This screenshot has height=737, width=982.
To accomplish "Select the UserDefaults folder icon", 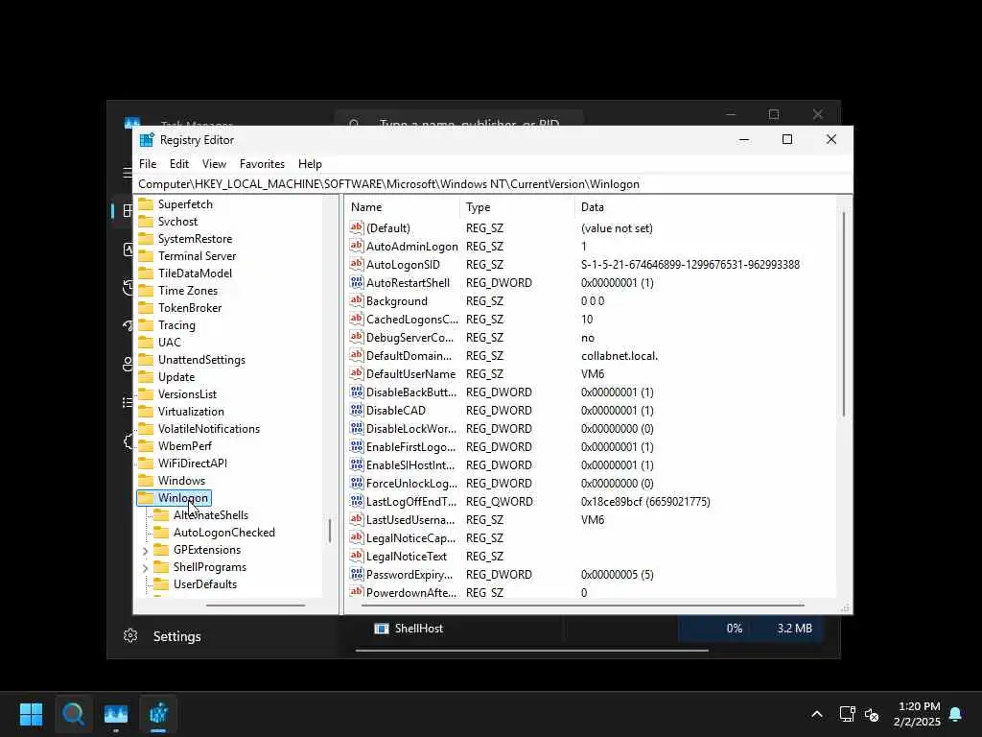I will point(161,584).
